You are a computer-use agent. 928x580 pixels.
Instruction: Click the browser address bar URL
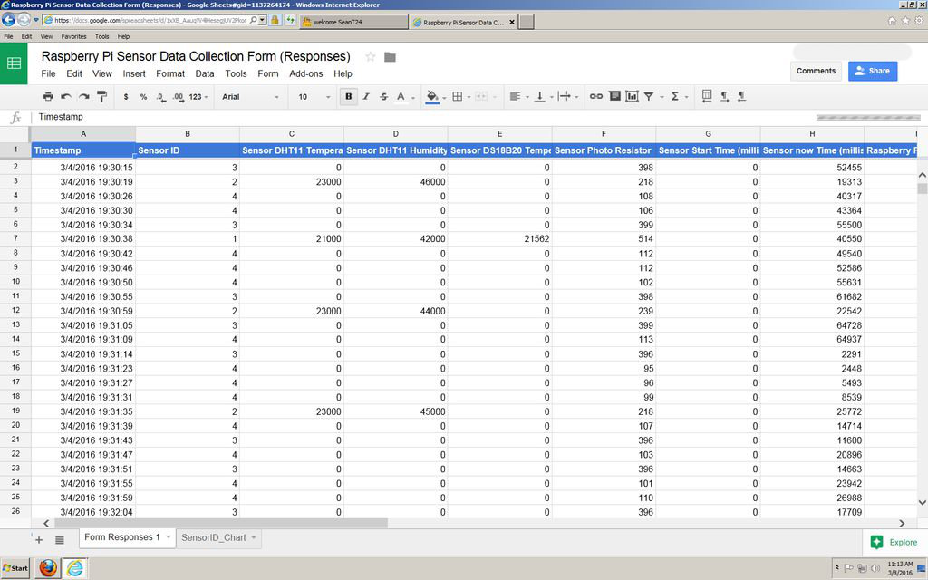click(150, 20)
